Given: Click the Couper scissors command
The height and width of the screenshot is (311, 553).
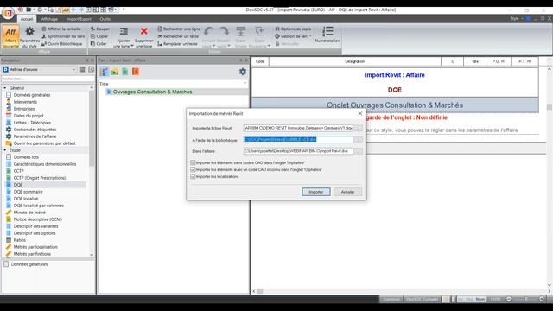Looking at the screenshot, I should (100, 29).
